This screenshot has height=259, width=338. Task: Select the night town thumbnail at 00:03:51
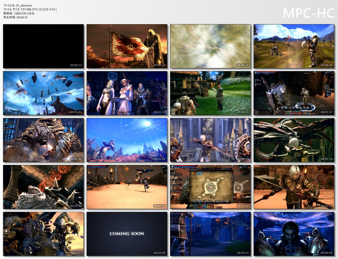(x=210, y=234)
